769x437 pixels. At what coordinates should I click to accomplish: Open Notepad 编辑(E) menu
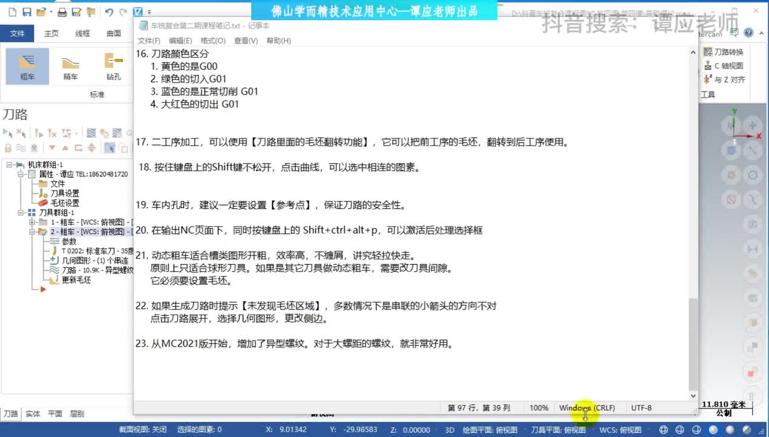tap(180, 41)
